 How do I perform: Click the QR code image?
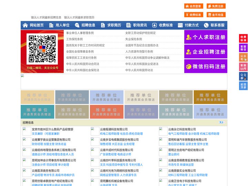(42, 49)
